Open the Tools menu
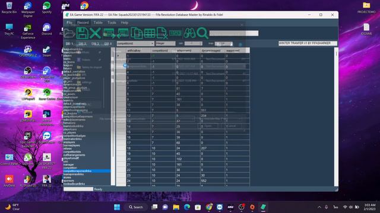380x213 pixels. [x=112, y=22]
